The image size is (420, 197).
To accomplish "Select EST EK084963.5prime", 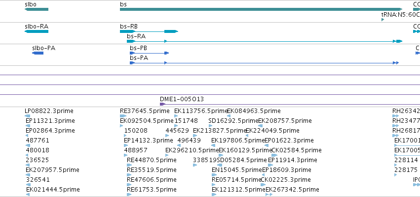I will coord(254,111).
